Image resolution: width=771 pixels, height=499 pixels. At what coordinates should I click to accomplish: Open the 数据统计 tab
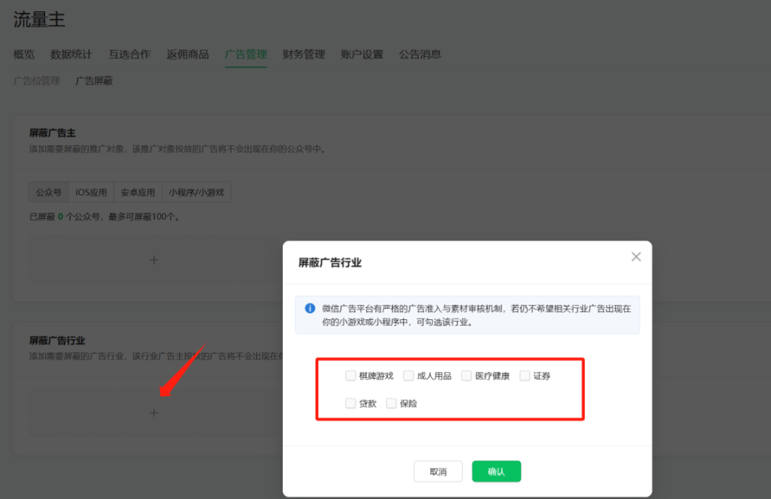pyautogui.click(x=70, y=54)
